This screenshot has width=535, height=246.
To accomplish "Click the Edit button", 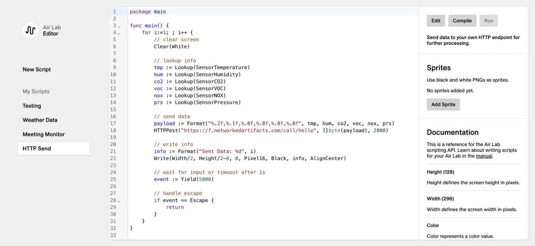I will pos(435,21).
